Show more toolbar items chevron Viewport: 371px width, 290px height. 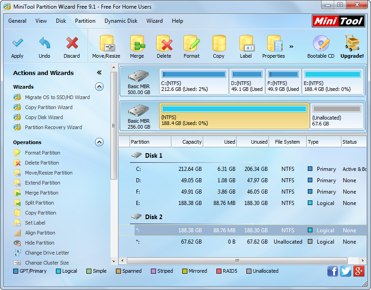click(291, 46)
